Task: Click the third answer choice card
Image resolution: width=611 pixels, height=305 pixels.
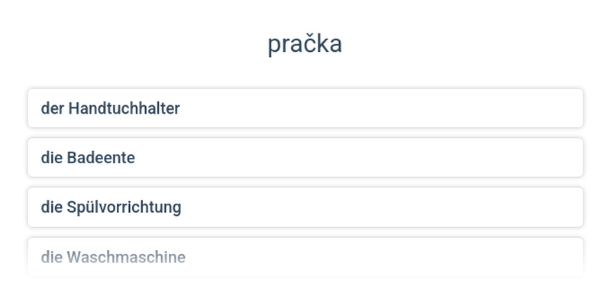Action: [x=305, y=207]
